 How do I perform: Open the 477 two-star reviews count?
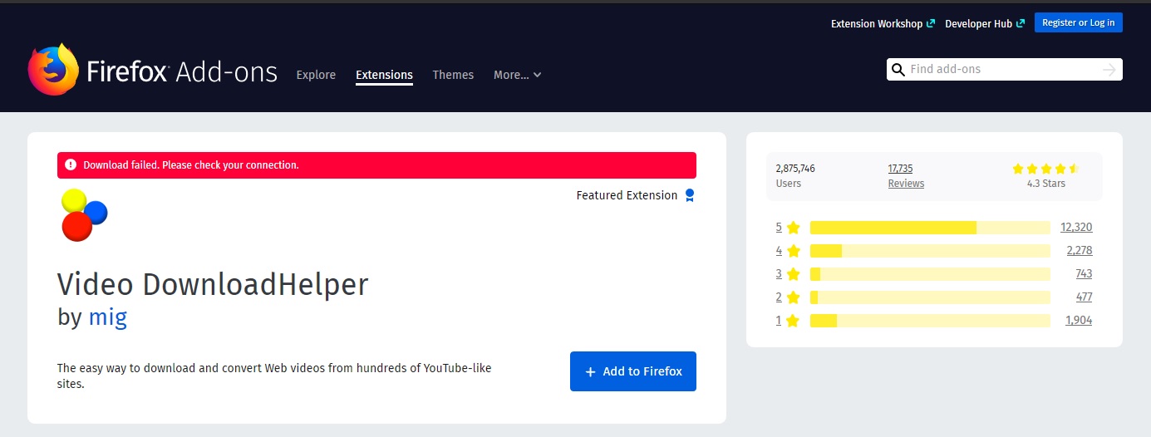[x=1084, y=297]
